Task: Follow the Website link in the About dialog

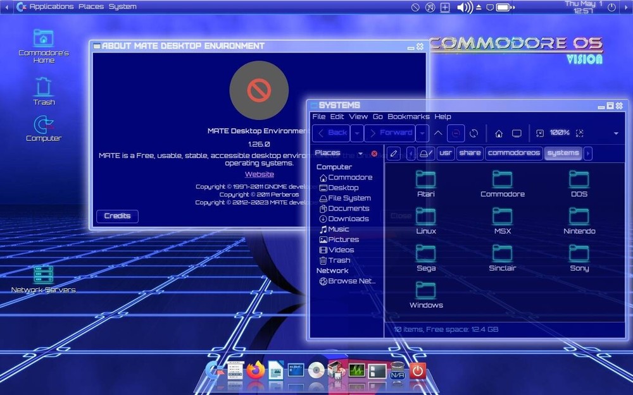Action: click(x=260, y=174)
